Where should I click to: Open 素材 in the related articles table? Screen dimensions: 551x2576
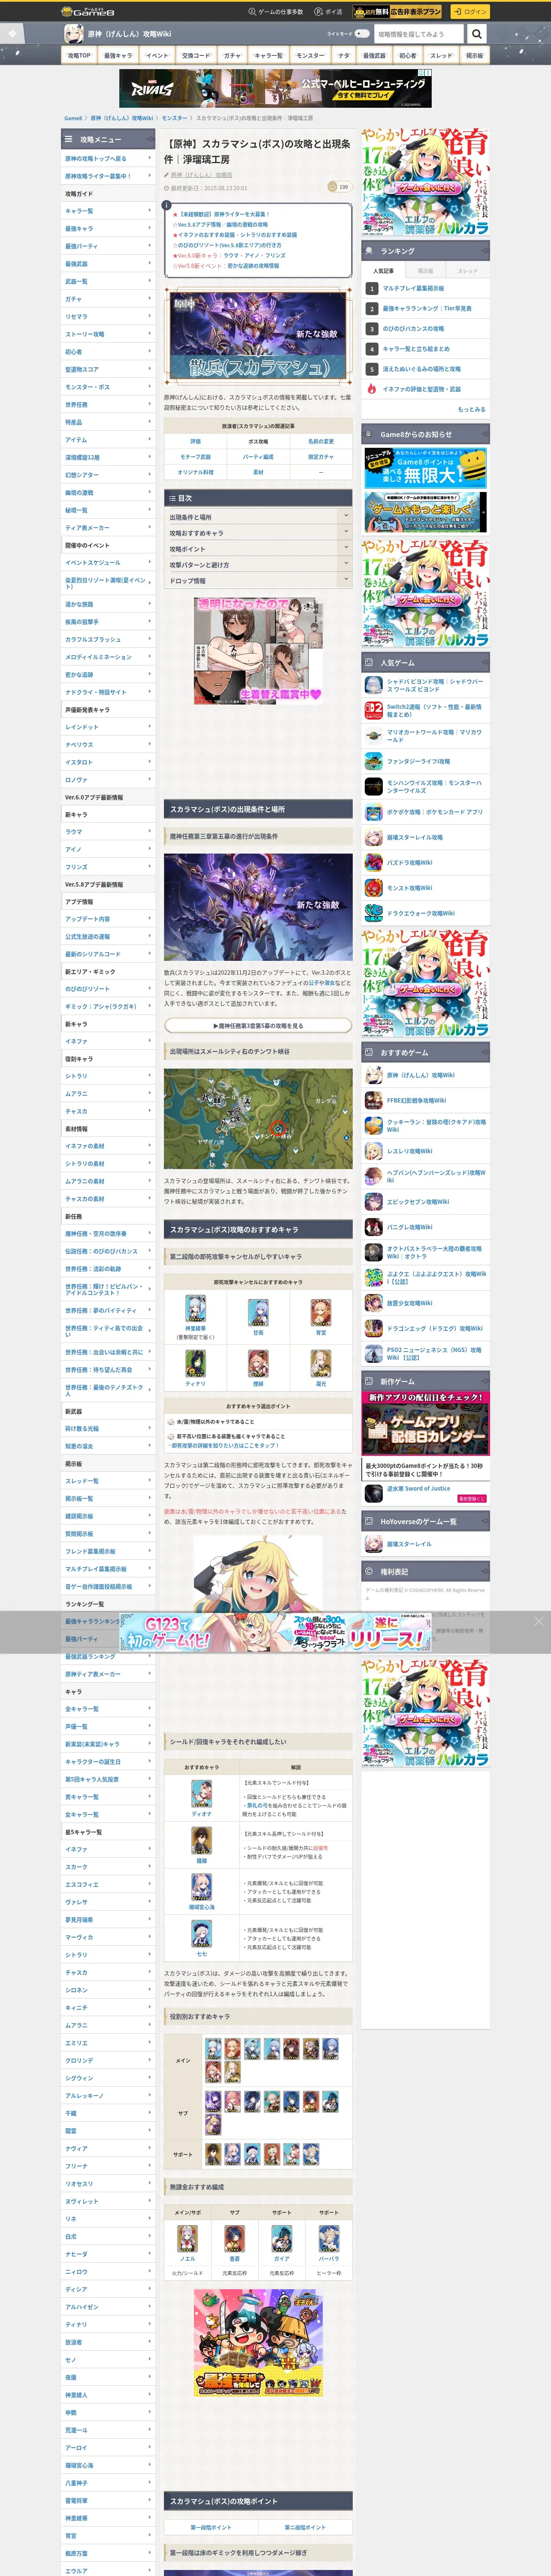[258, 471]
